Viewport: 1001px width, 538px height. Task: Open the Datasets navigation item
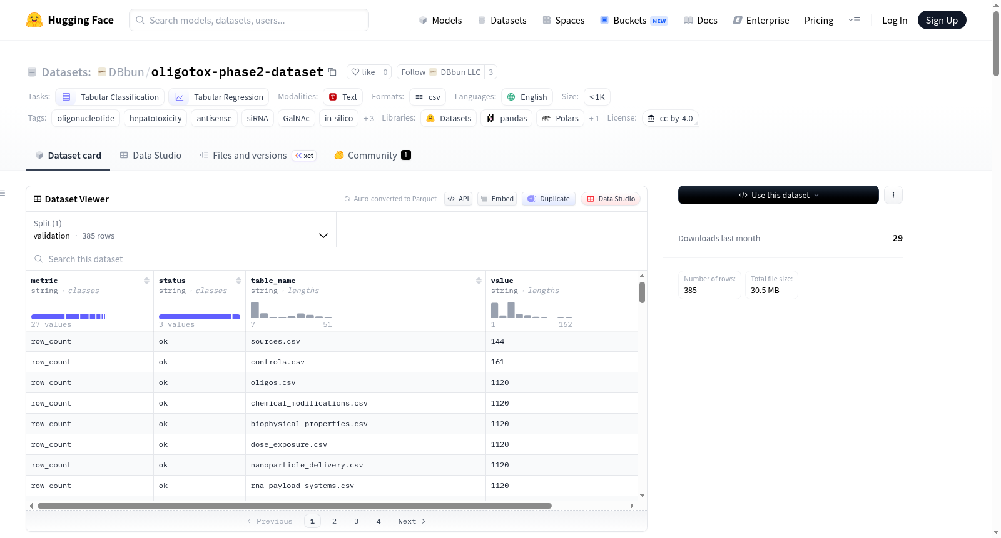point(502,21)
